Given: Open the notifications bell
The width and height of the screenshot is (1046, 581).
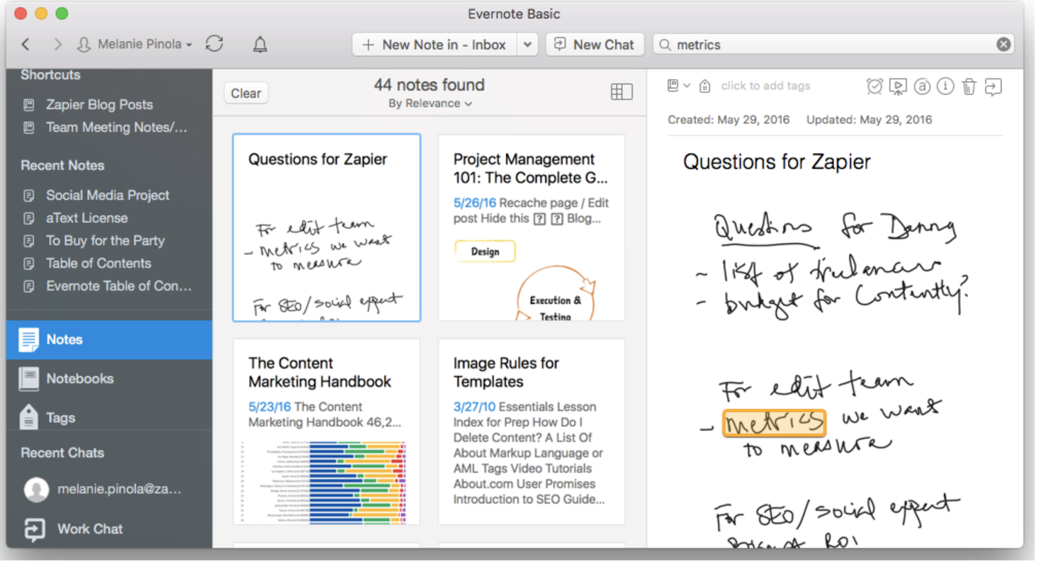Looking at the screenshot, I should point(260,44).
